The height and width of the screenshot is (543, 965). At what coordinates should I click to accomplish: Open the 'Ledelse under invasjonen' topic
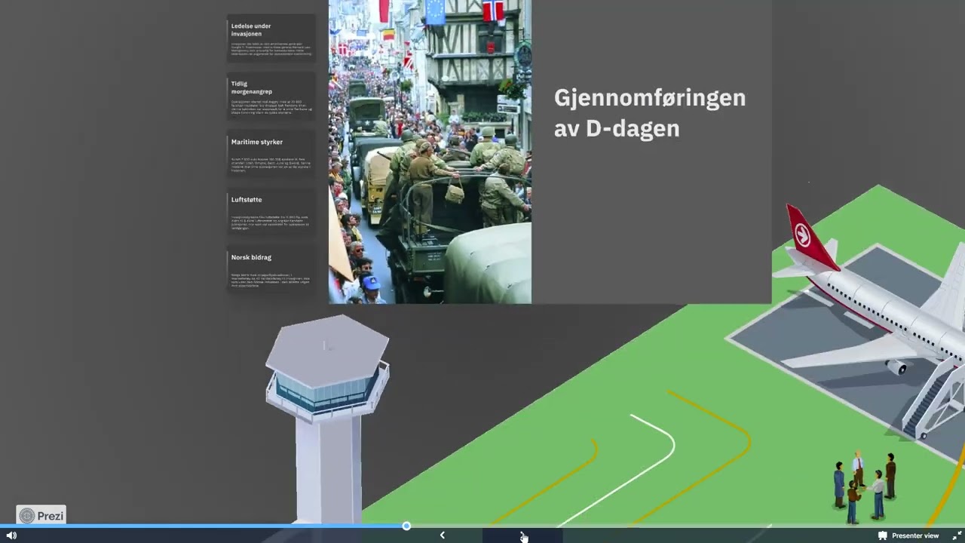[271, 39]
